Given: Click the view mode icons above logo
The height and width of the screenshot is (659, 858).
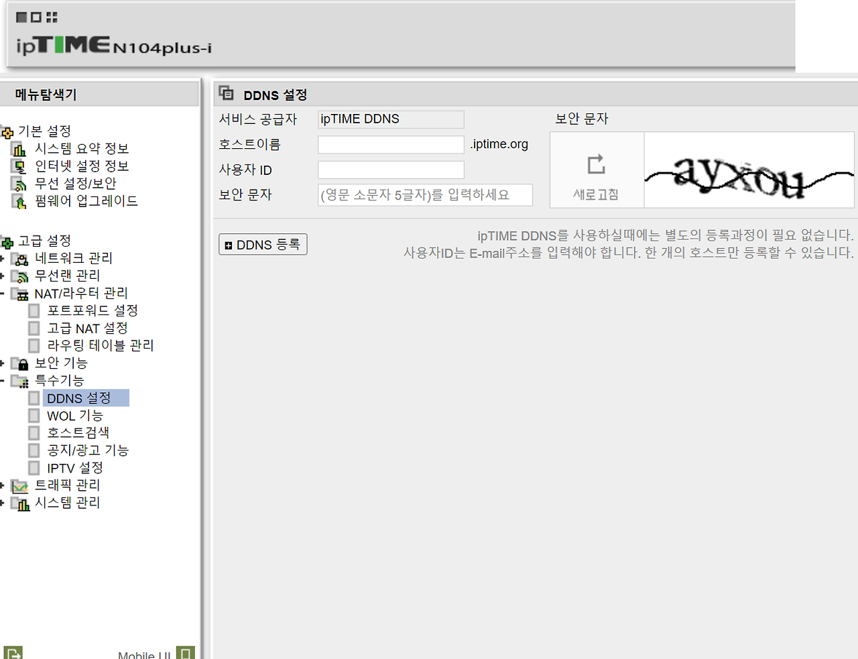Looking at the screenshot, I should (x=37, y=17).
